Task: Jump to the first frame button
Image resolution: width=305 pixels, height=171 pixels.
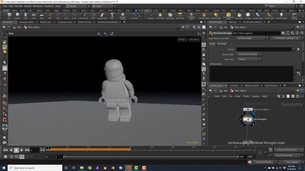Action: pos(5,150)
